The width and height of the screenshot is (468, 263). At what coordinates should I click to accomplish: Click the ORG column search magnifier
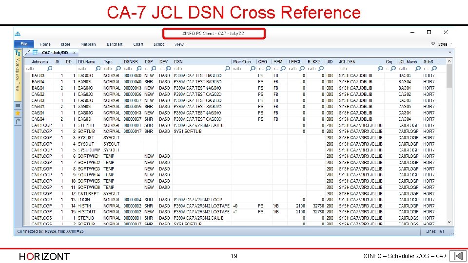tap(268, 69)
